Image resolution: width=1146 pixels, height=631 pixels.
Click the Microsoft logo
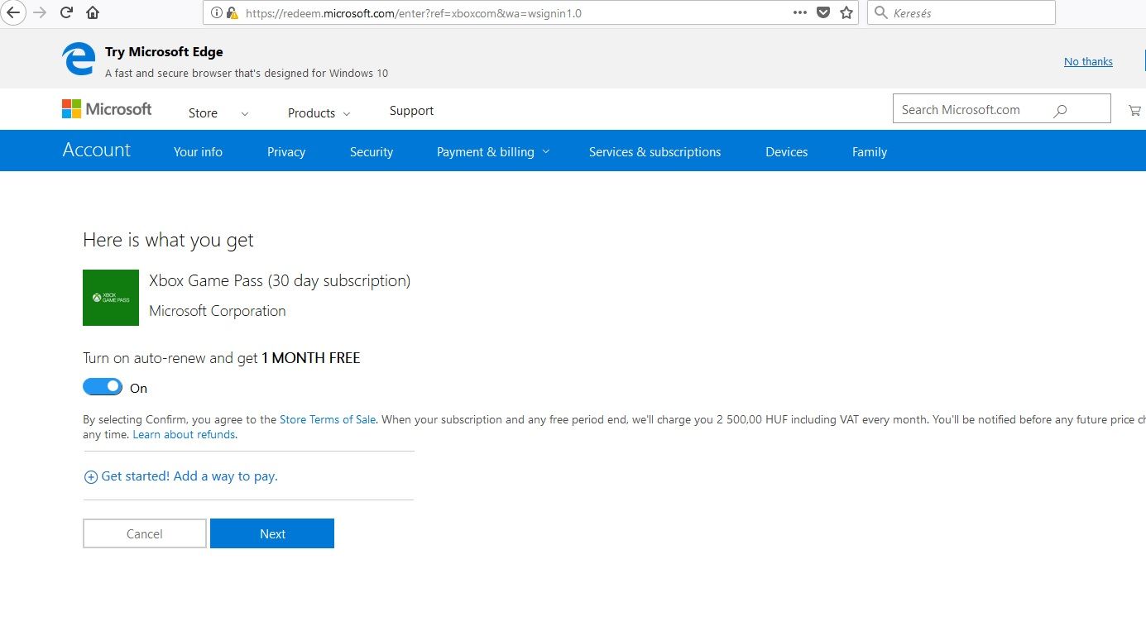tap(107, 109)
